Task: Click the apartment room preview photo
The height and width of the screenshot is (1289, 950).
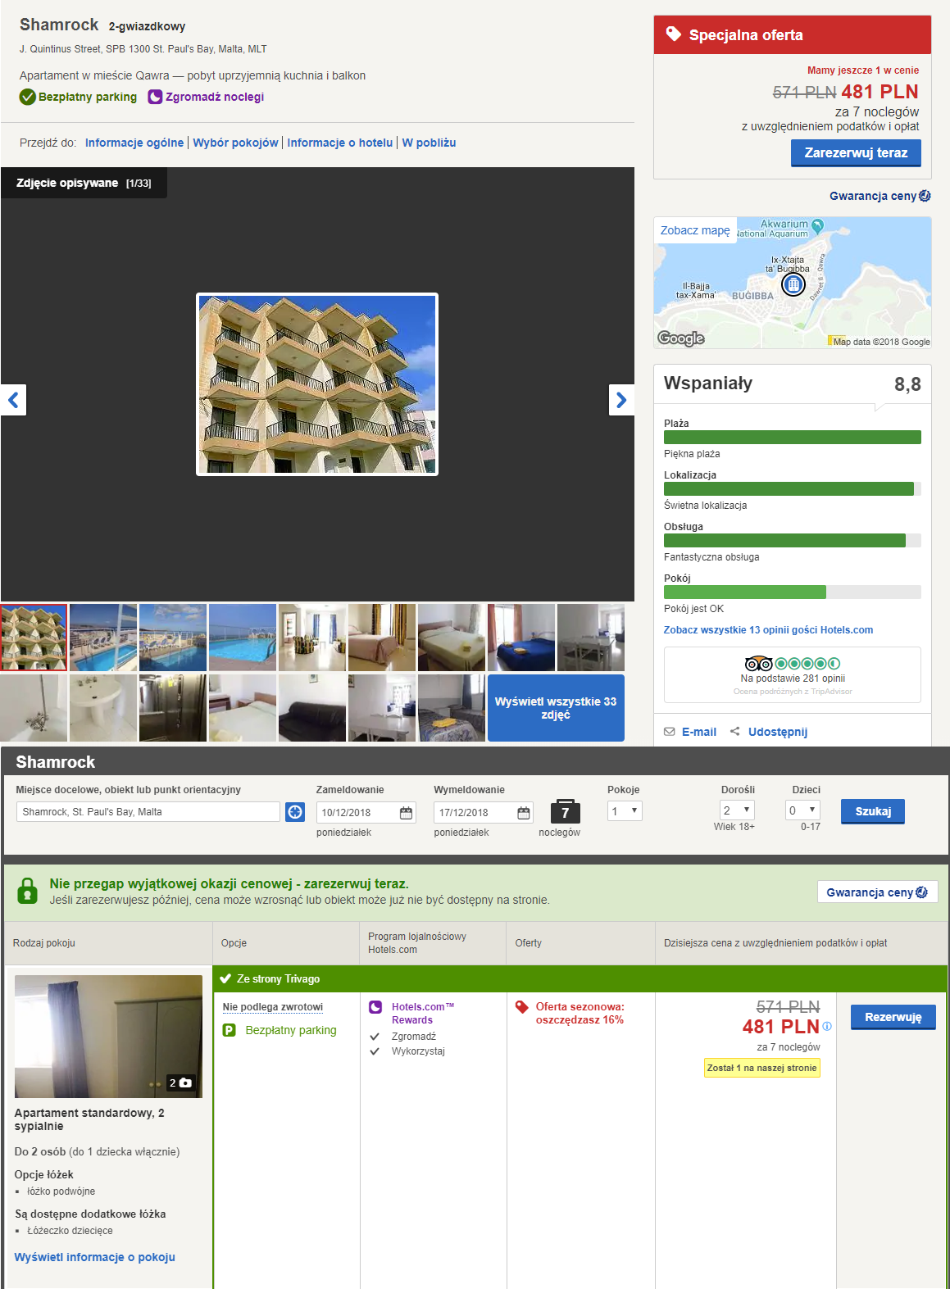Action: click(108, 1037)
